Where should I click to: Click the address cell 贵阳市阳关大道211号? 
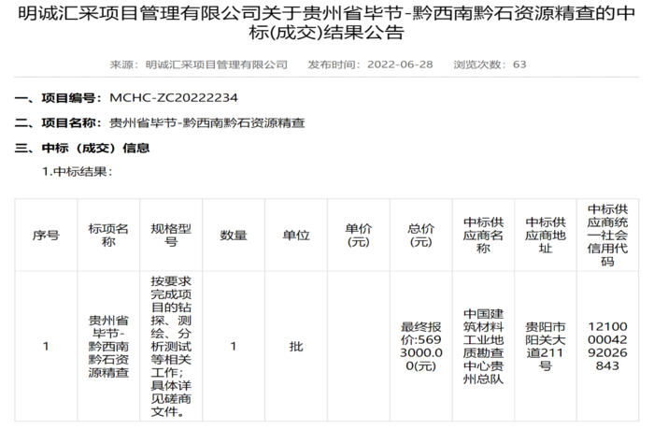tap(546, 347)
